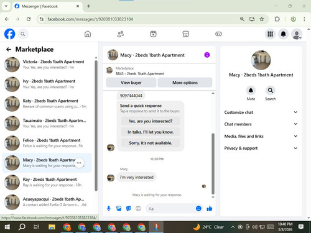The width and height of the screenshot is (311, 233).
Task: Open the Facebook logo home link
Action: 10,34
